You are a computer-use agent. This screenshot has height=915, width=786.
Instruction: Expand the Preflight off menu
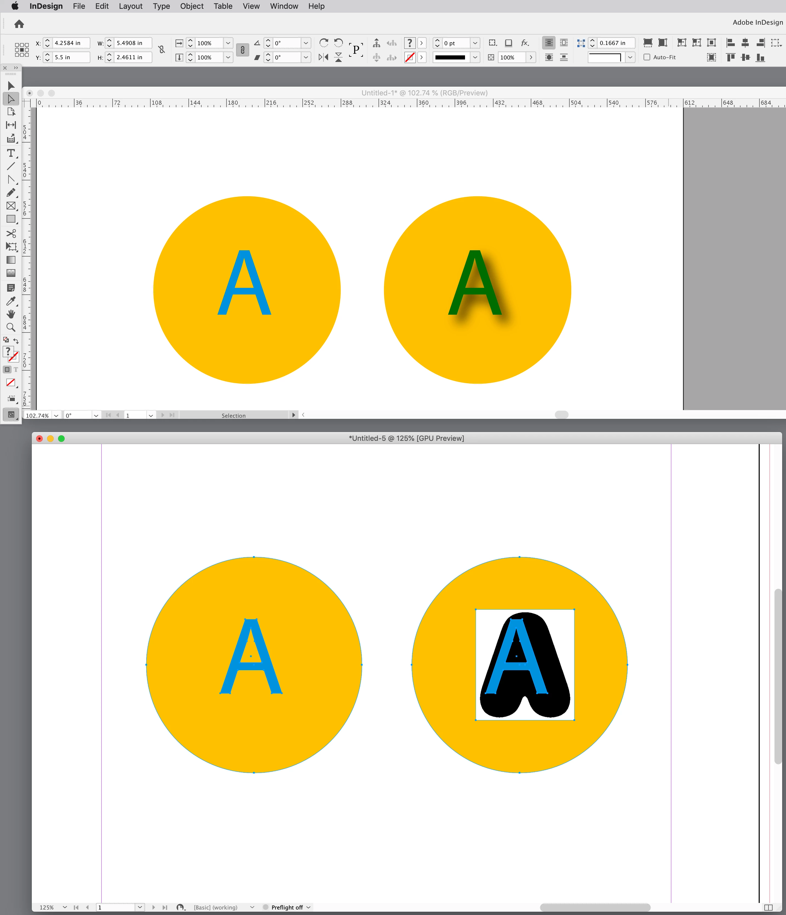(x=308, y=907)
